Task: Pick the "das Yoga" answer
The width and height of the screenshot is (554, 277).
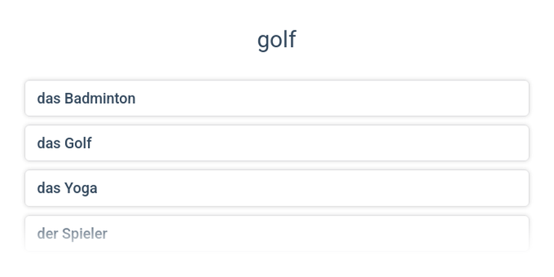Action: [x=277, y=188]
